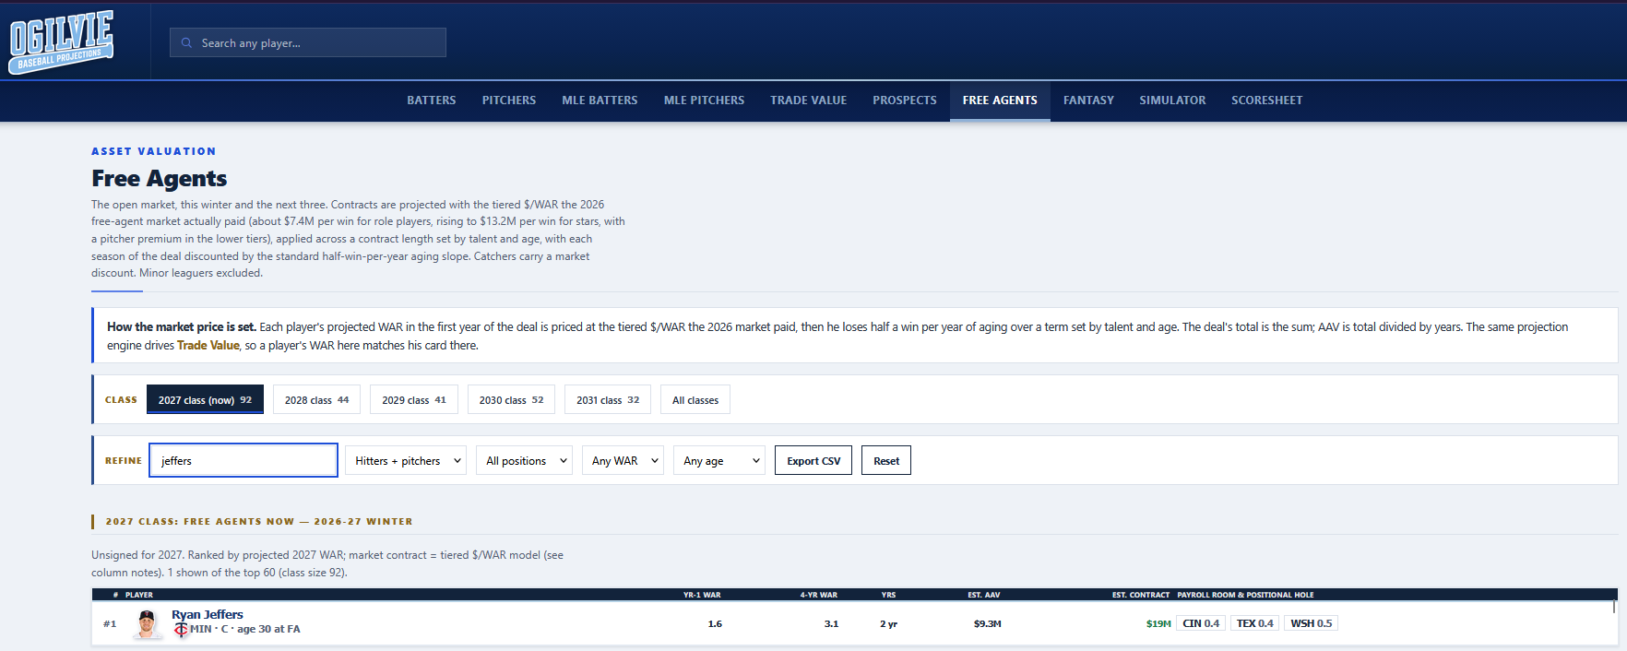Click the refine field containing jeffers
Viewport: 1627px width, 651px height.
[243, 461]
